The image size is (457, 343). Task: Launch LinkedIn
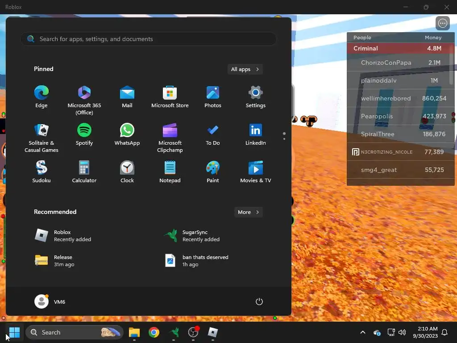[x=256, y=134]
